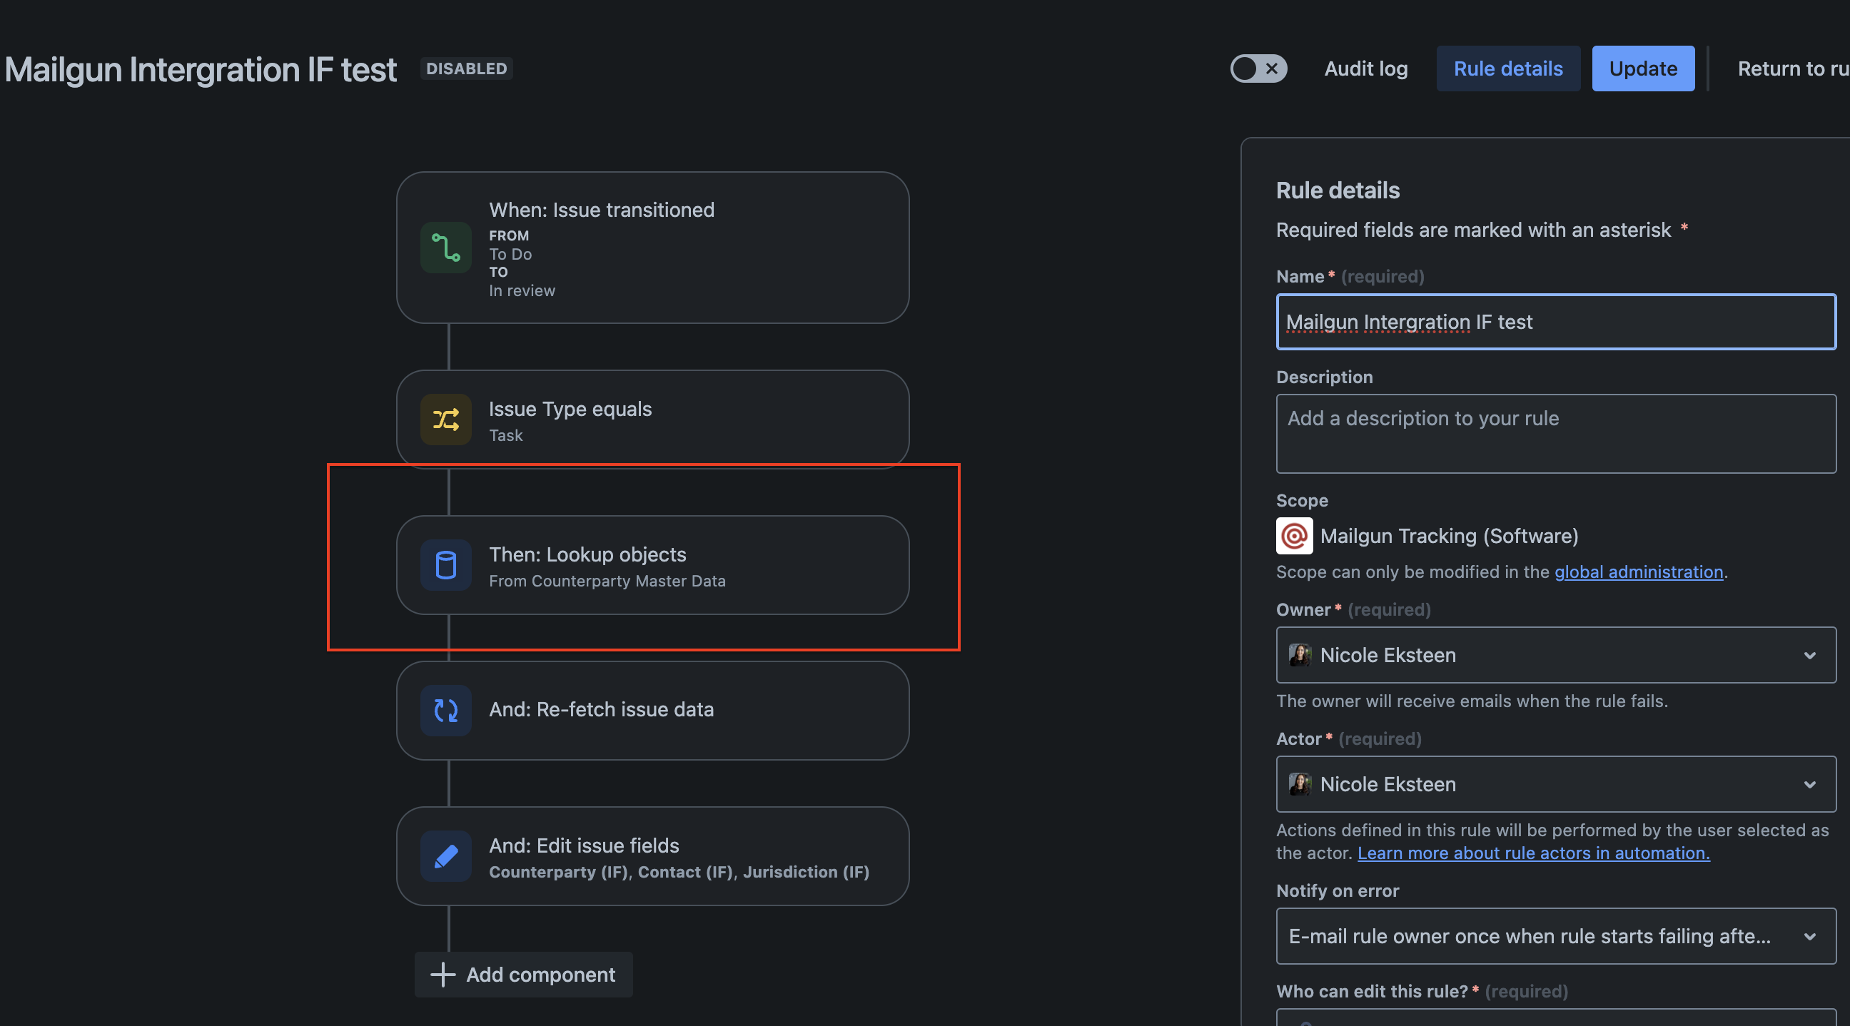Click Add component button

coord(524,975)
